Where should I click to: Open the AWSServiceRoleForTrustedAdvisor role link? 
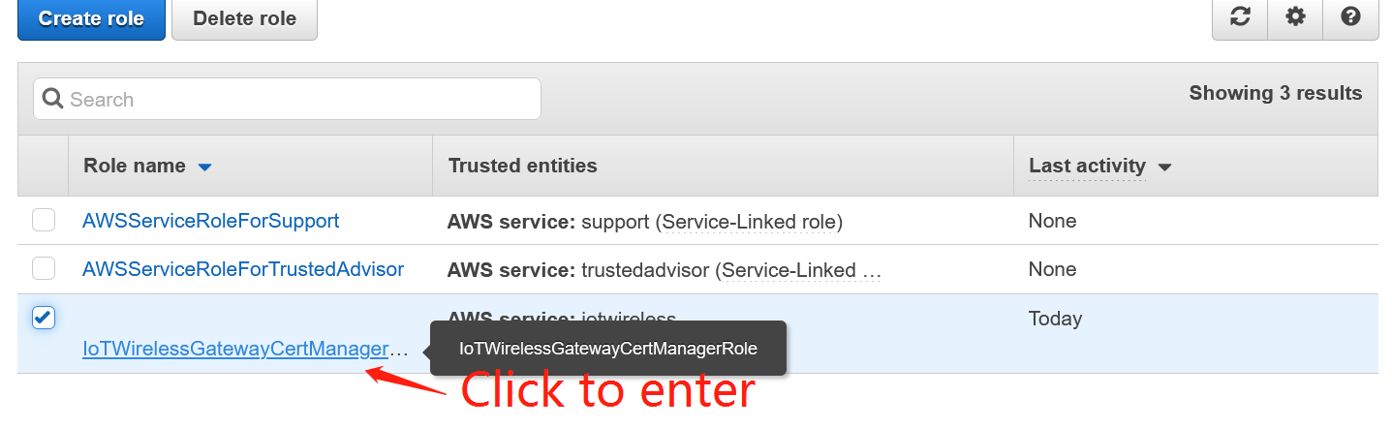243,269
